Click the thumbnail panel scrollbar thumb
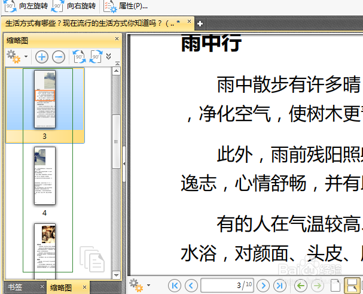The image size is (363, 294). (x=116, y=141)
